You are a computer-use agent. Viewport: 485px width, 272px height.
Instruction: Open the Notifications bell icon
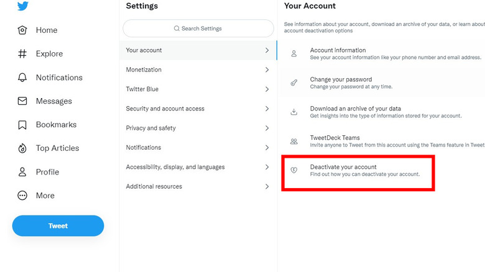[23, 78]
